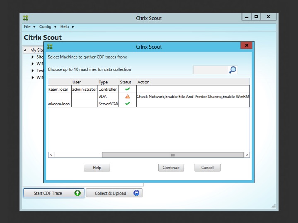Click the left scroll arrow of the machine list

click(x=51, y=155)
